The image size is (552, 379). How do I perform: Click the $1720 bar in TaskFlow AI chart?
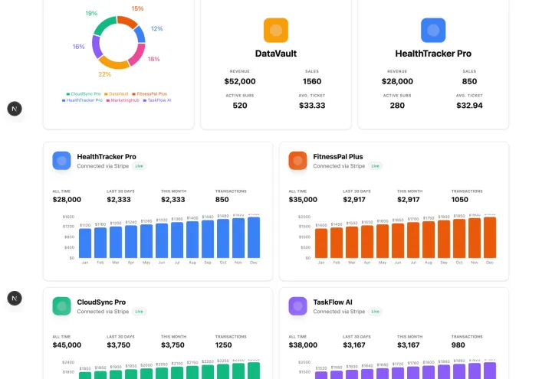[x=398, y=374]
